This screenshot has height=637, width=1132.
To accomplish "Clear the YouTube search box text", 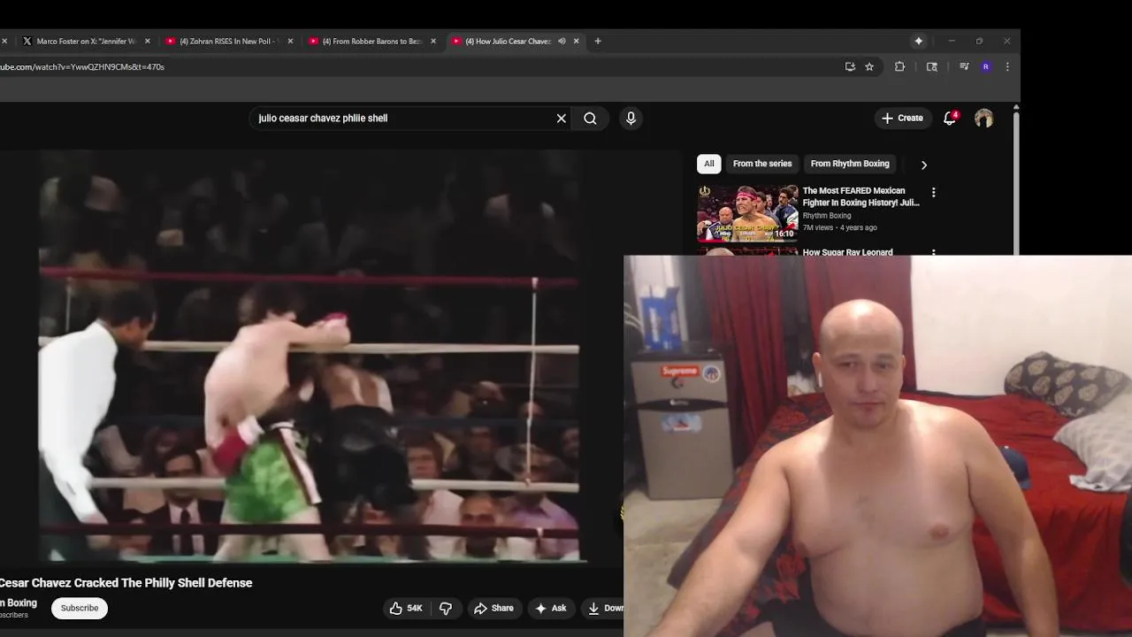I will [x=561, y=118].
